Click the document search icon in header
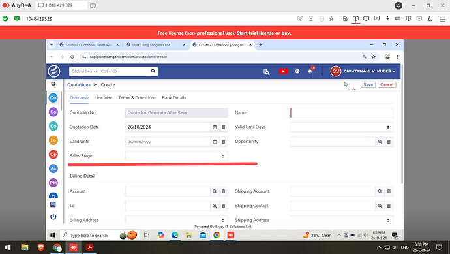Viewport: 450px width, 254px height. pos(266,72)
